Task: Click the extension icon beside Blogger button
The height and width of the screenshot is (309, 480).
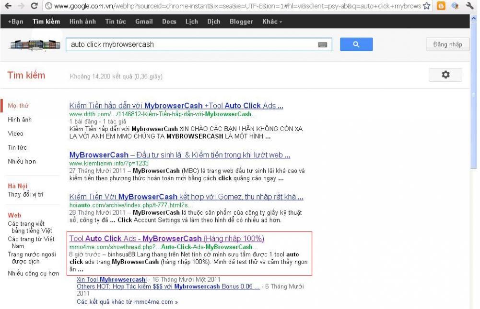Action: tap(455, 6)
